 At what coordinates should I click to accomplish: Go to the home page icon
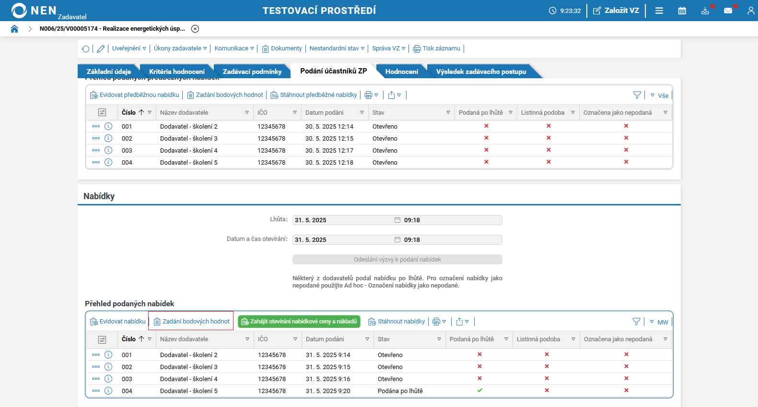click(x=14, y=29)
